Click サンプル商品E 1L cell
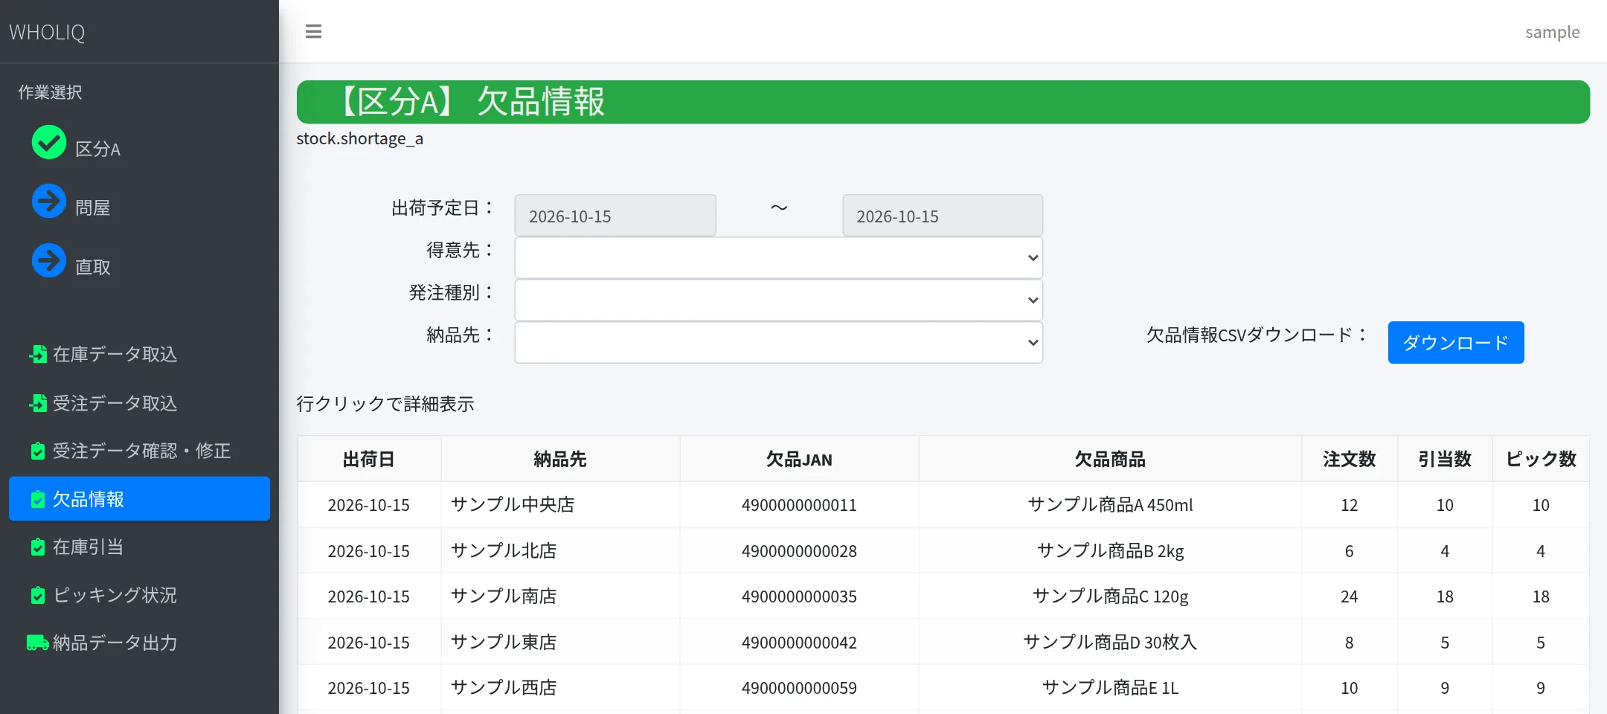This screenshot has height=714, width=1607. pyautogui.click(x=1110, y=688)
